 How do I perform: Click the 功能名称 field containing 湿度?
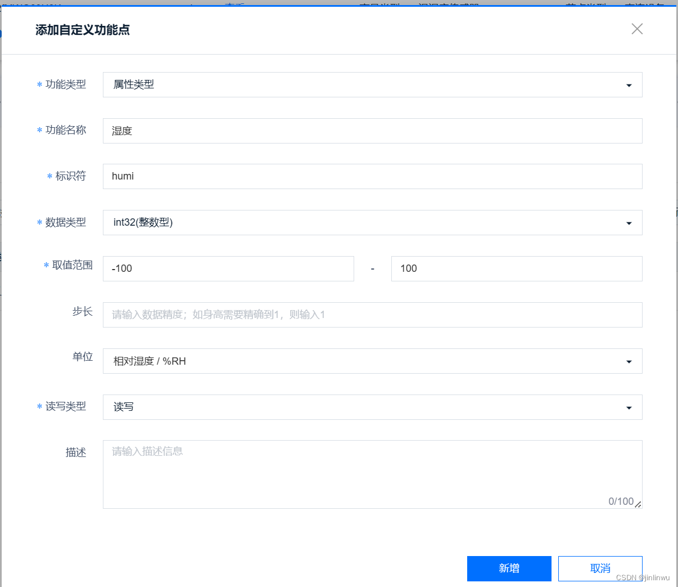coord(372,131)
